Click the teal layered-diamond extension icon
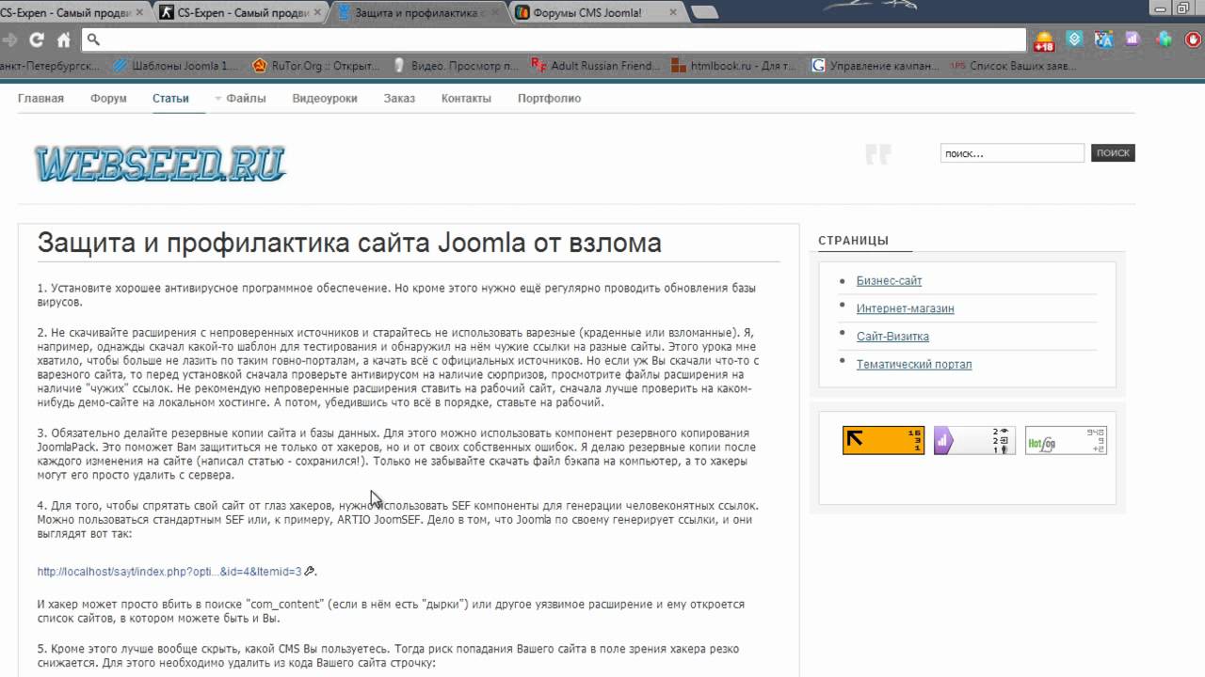Screen dimensions: 1205x677 (1075, 39)
